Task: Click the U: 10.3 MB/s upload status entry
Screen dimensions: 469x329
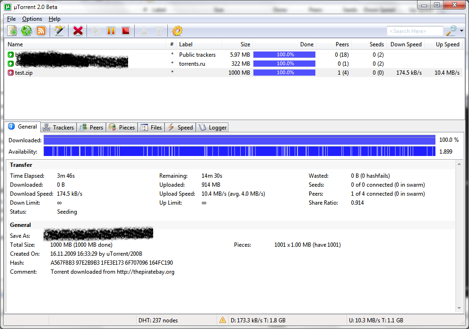Action: coord(376,320)
